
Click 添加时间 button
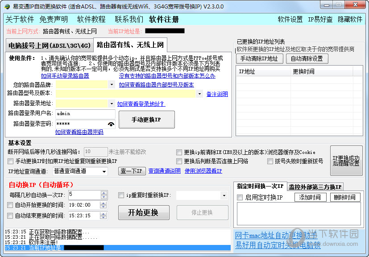pos(310,197)
